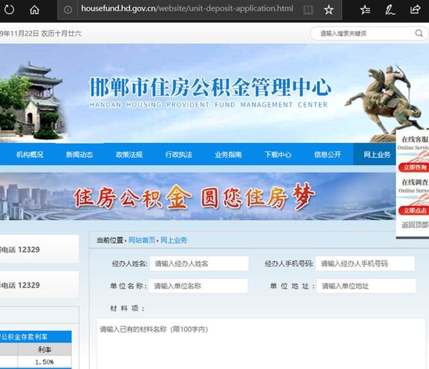
Task: Focus the address bar URL
Action: [x=187, y=9]
